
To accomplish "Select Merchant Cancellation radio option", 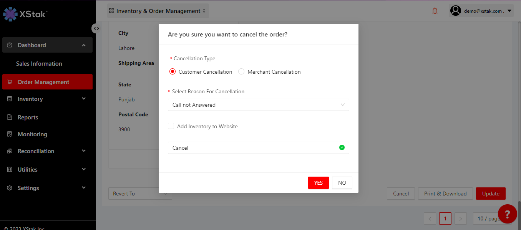I will pos(241,72).
